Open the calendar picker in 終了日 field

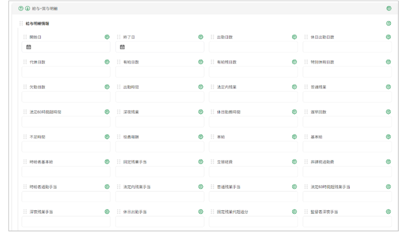[x=122, y=47]
